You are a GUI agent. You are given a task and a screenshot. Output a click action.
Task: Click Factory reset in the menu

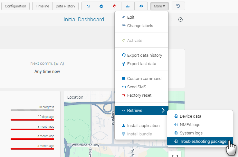pyautogui.click(x=139, y=95)
